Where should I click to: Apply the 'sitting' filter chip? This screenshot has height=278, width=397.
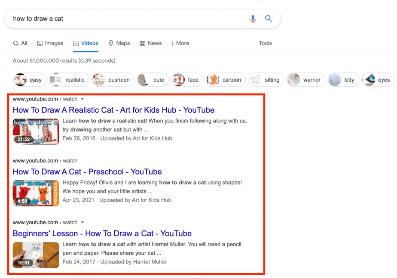266,80
